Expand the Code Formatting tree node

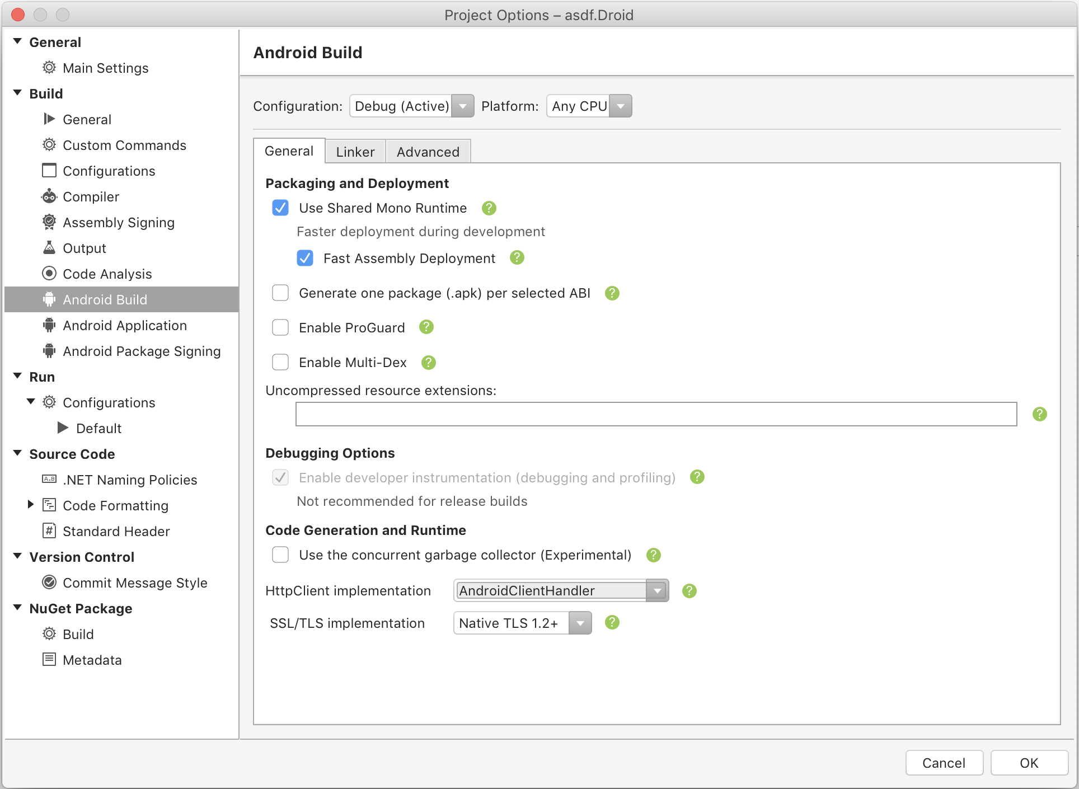(x=31, y=505)
